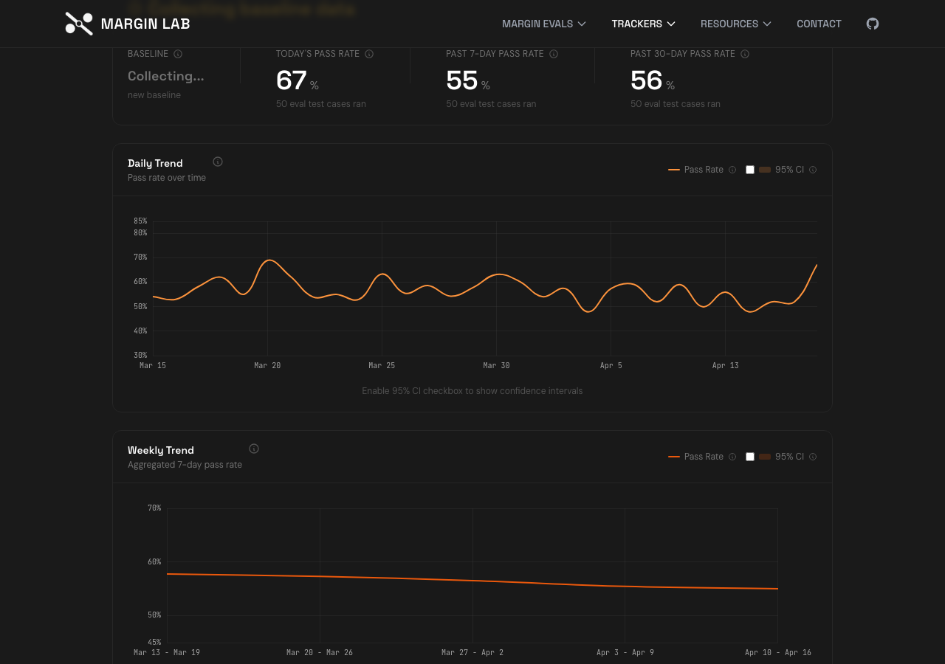Image resolution: width=945 pixels, height=664 pixels.
Task: Expand the Resources dropdown menu
Action: [735, 24]
